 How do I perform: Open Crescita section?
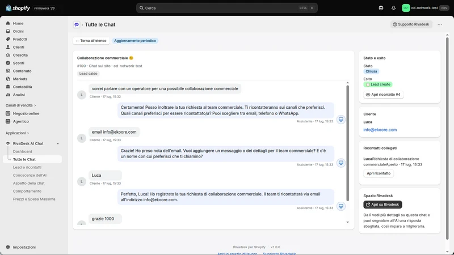tap(20, 55)
